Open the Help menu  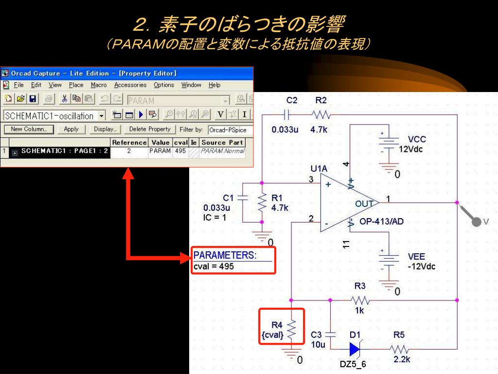(214, 85)
